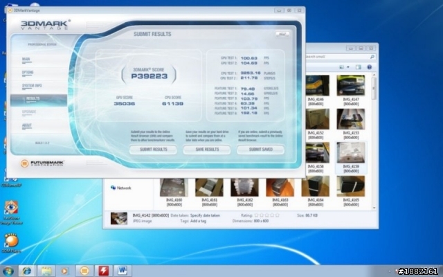Image resolution: width=443 pixels, height=277 pixels.
Task: Click the 3DMark Vantage logo
Action: (45, 25)
